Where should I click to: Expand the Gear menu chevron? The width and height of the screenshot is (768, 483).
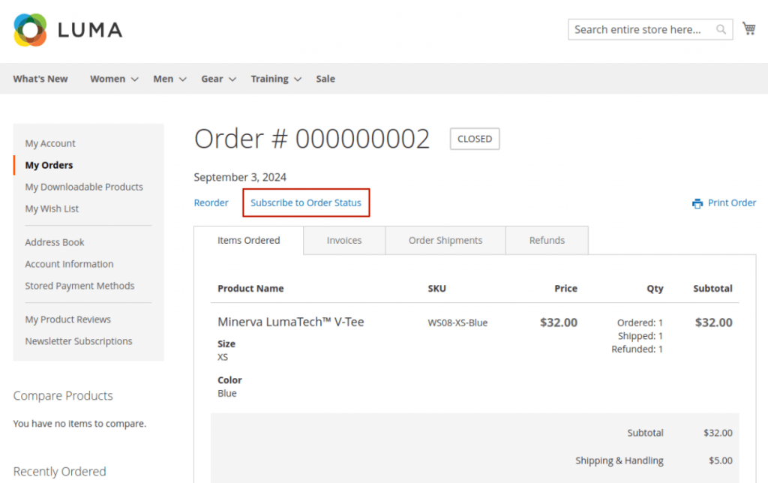(x=232, y=79)
